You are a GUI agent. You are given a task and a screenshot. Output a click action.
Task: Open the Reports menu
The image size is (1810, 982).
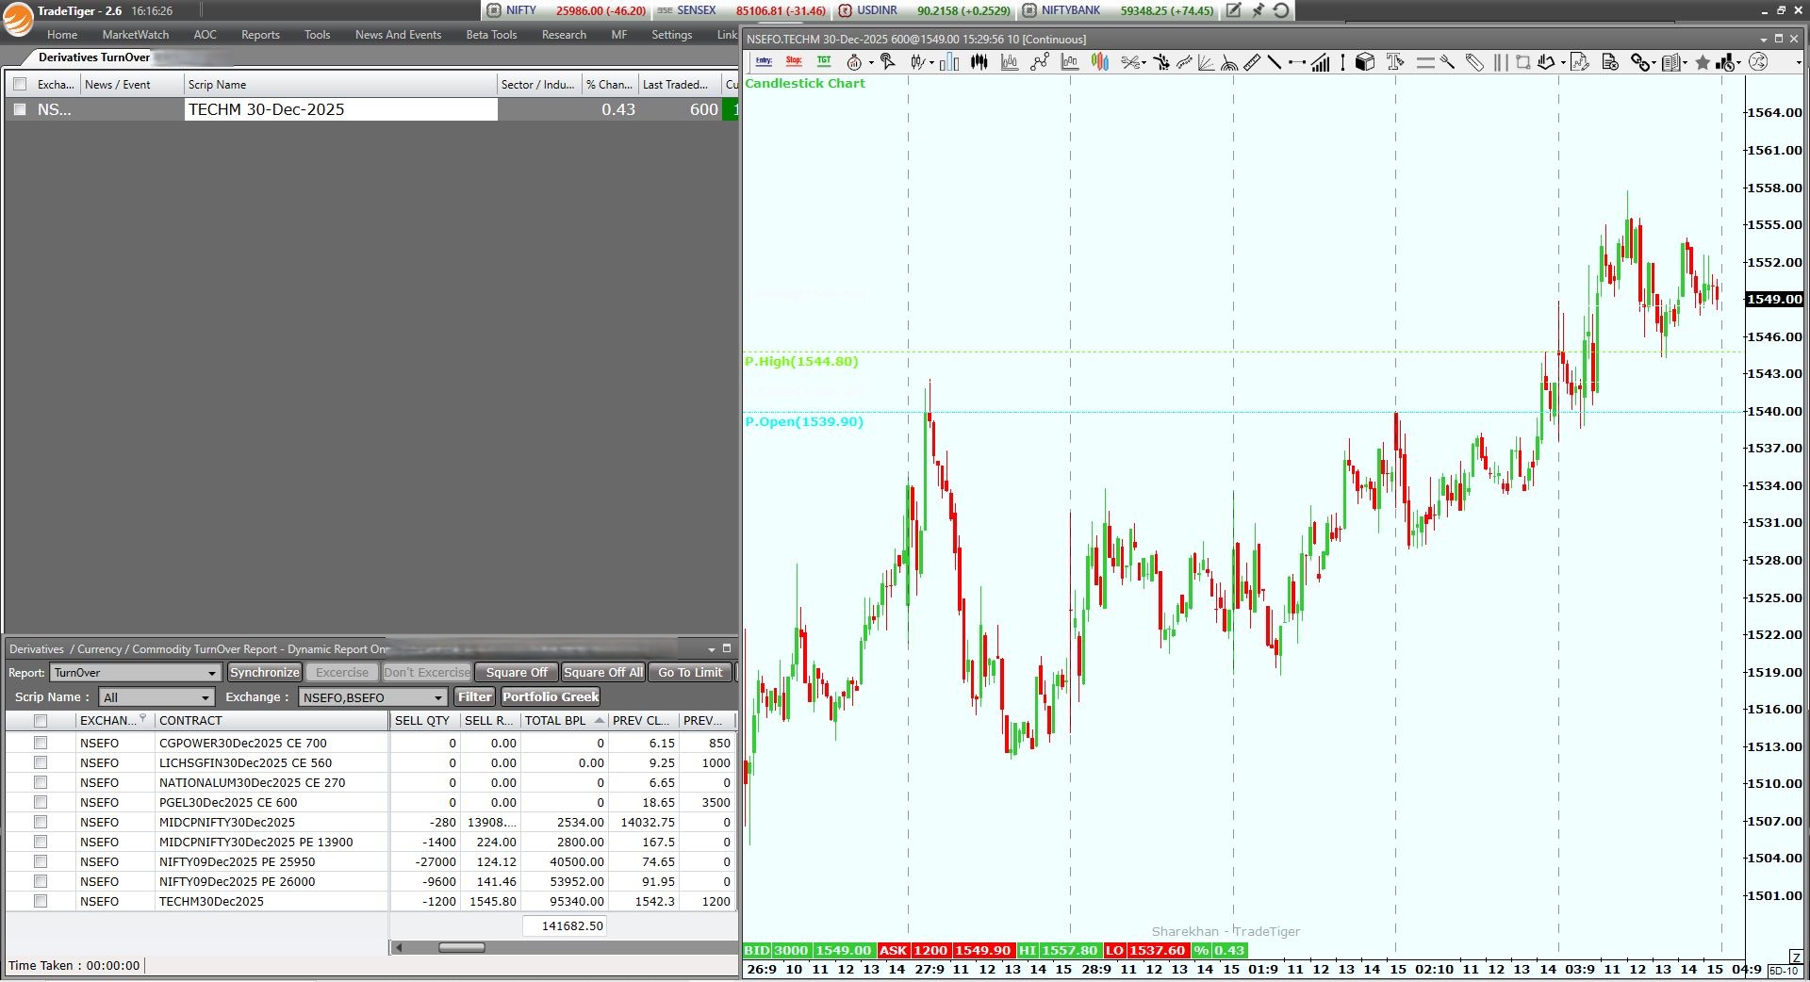click(260, 35)
